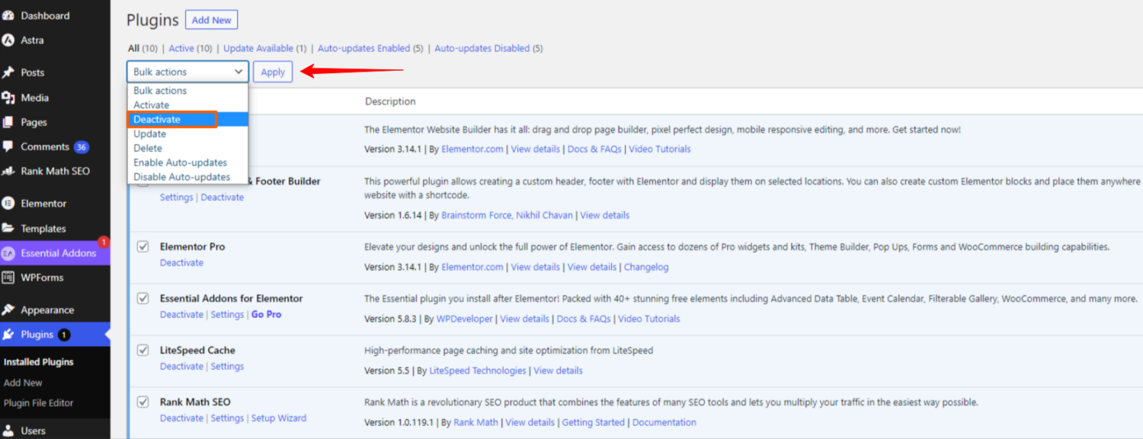The width and height of the screenshot is (1143, 439).
Task: Open Changelog link for Elementor Pro
Action: 646,267
